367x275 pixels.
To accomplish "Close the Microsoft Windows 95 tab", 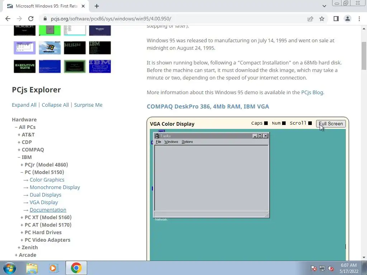I will coord(83,6).
